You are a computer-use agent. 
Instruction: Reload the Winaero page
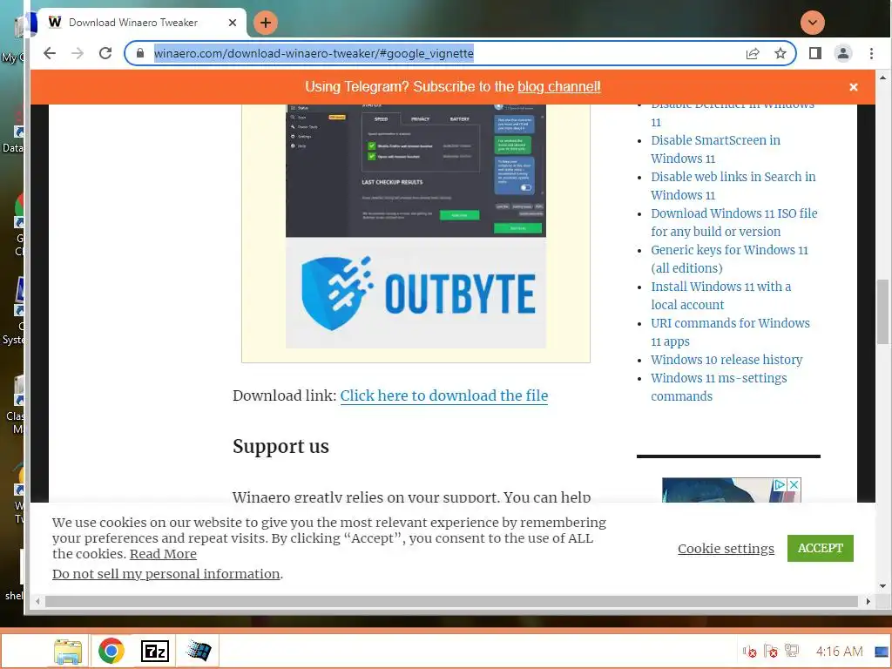tap(105, 53)
